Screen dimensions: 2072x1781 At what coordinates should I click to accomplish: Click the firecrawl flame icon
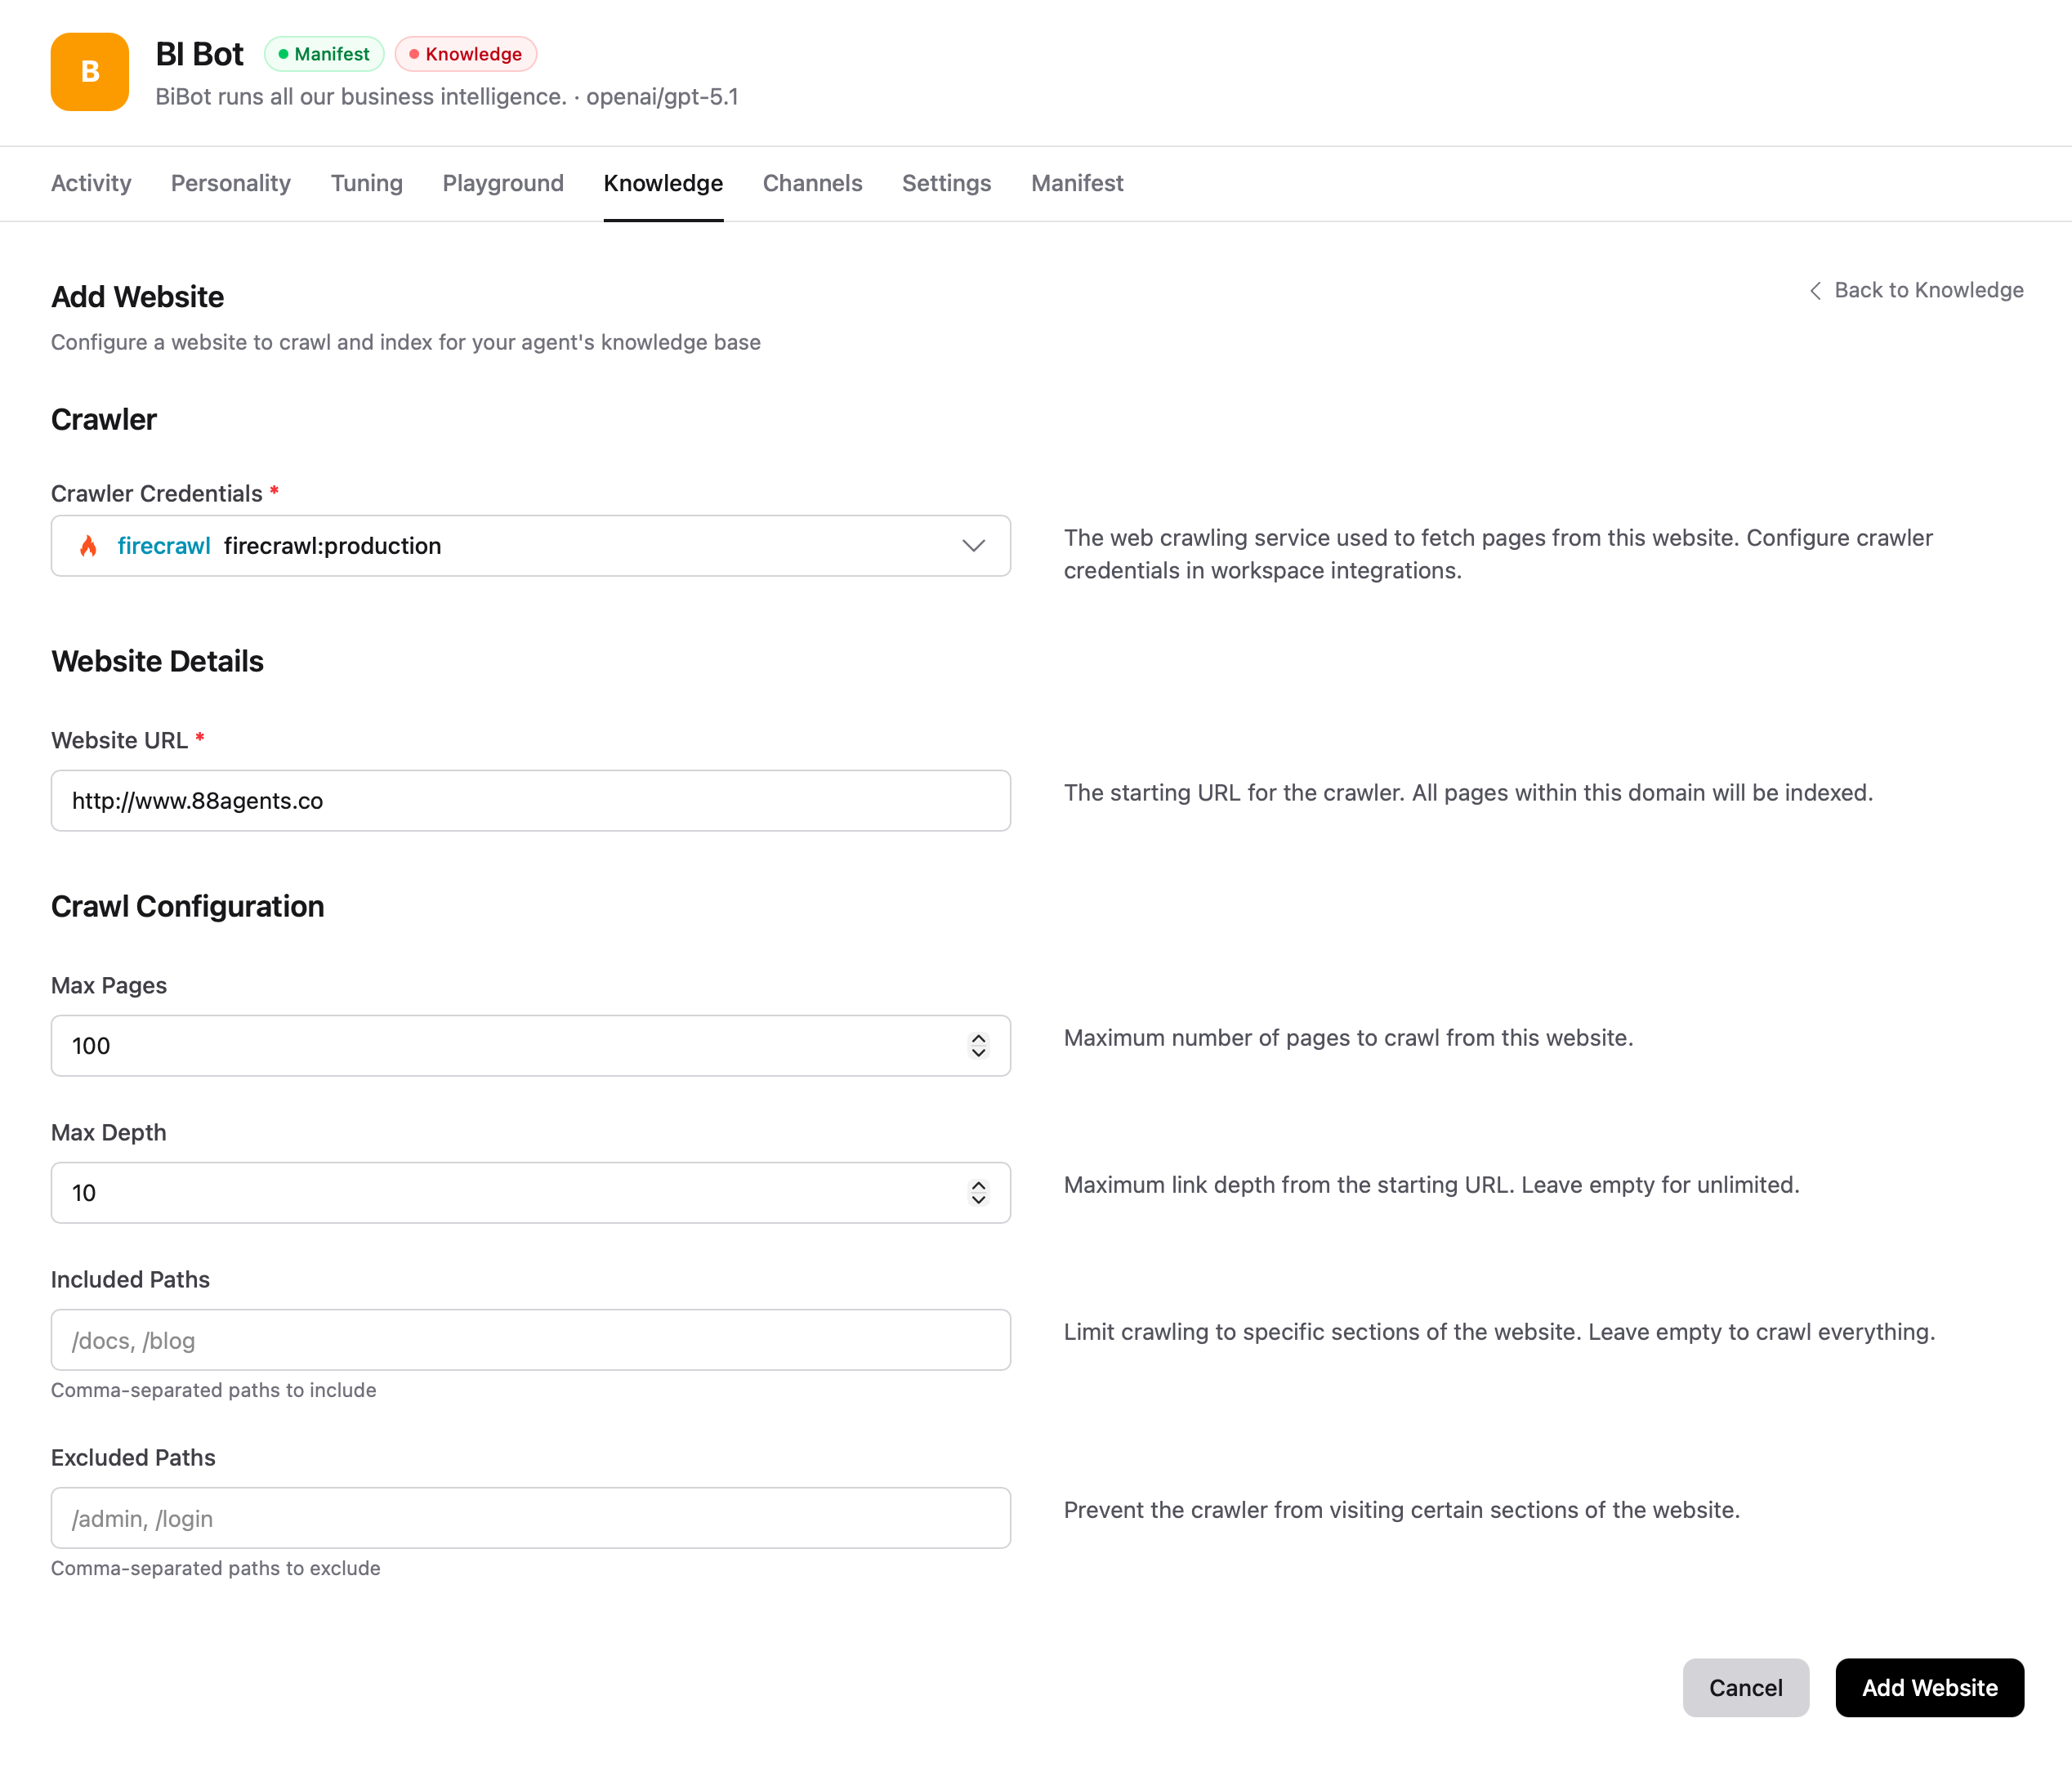tap(90, 546)
